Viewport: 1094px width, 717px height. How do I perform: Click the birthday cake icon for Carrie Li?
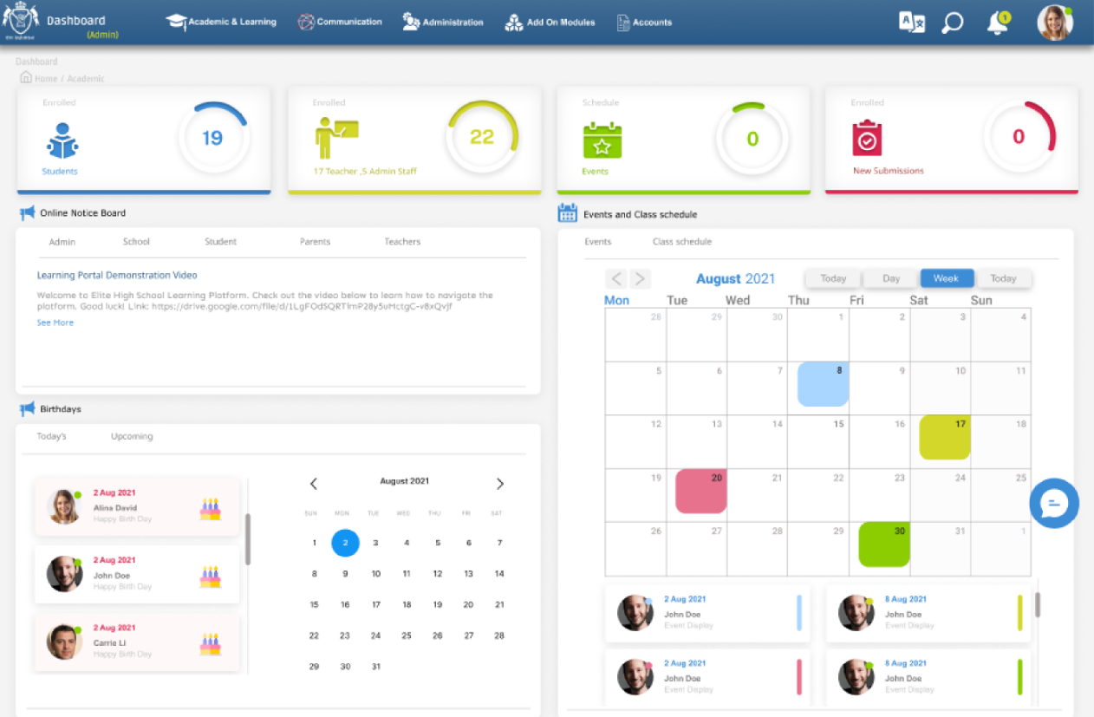click(210, 644)
